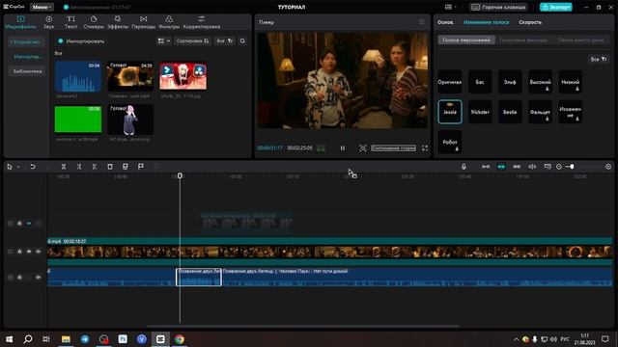Click the timeline marker flag icon
Viewport: 618px width, 347px height.
(141, 167)
